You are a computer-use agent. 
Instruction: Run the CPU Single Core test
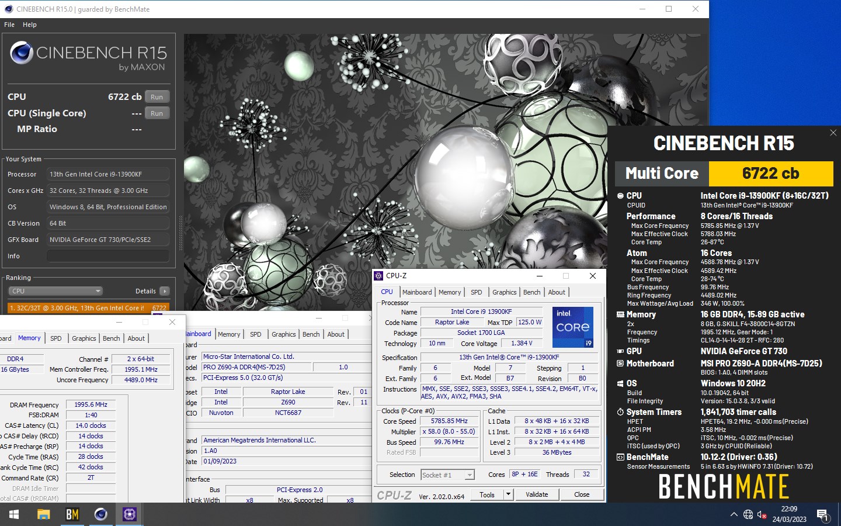[x=157, y=113]
